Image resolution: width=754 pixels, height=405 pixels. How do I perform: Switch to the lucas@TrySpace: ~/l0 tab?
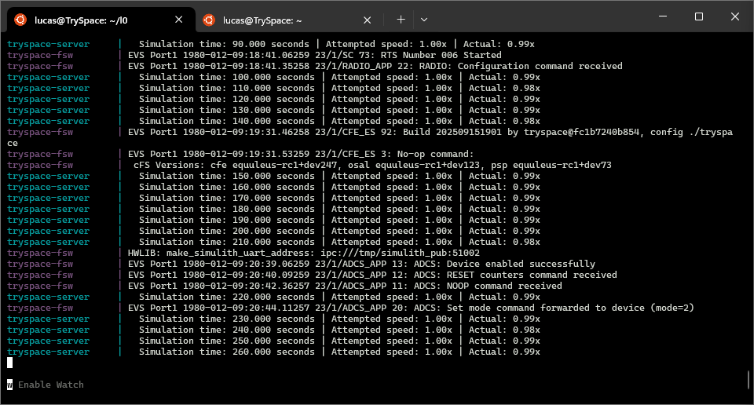pyautogui.click(x=101, y=20)
